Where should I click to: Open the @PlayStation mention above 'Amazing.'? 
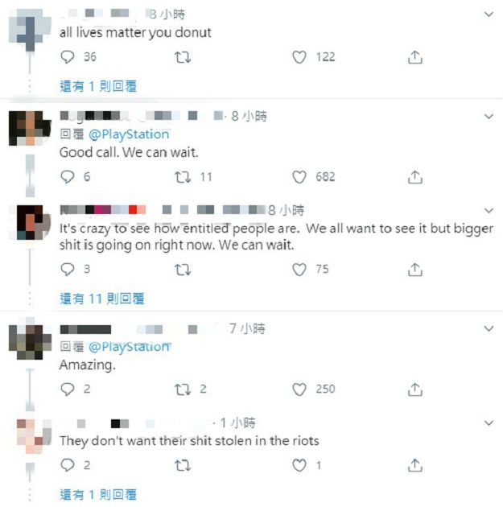[x=130, y=347]
